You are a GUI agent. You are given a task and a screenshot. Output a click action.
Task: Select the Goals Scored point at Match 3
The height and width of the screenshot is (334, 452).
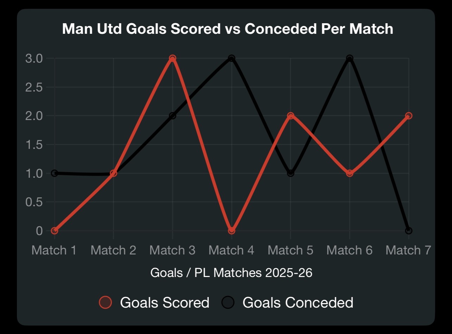pos(172,58)
